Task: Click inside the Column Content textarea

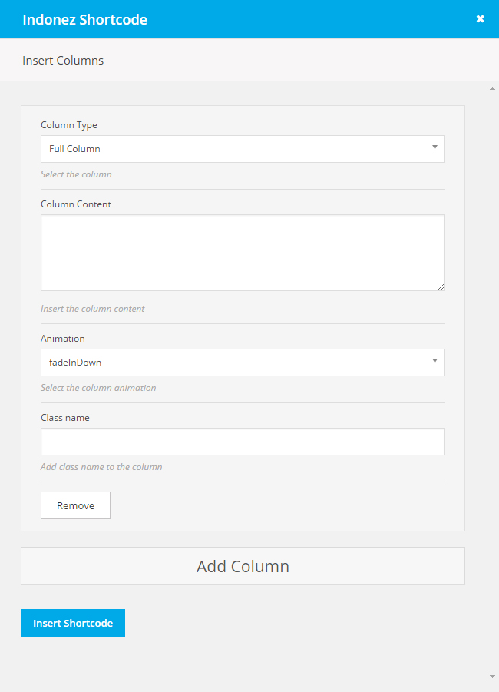Action: (x=243, y=253)
